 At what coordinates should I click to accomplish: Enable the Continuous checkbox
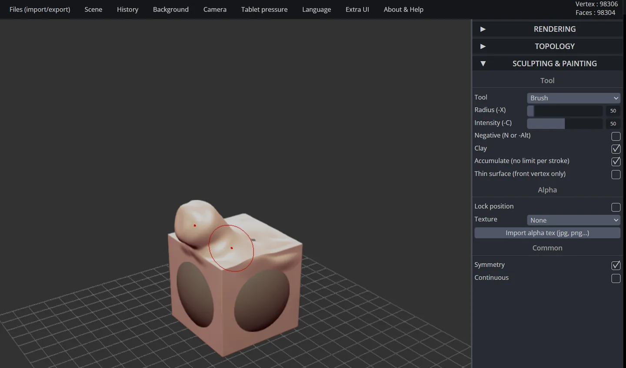click(x=616, y=278)
